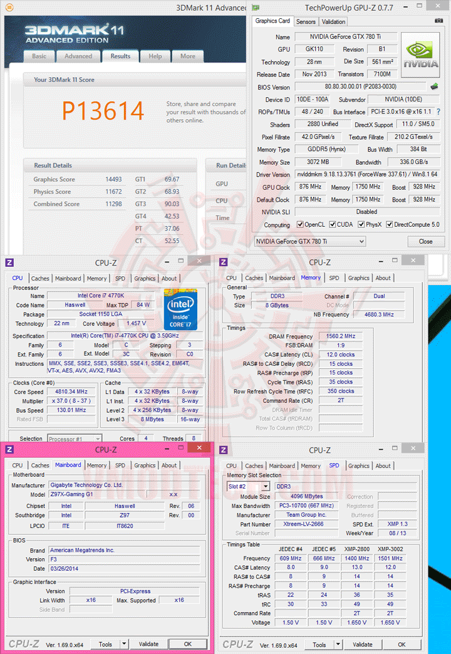Open the Tools dropdown arrow in the Mainboard window
This screenshot has width=451, height=654.
[x=124, y=644]
